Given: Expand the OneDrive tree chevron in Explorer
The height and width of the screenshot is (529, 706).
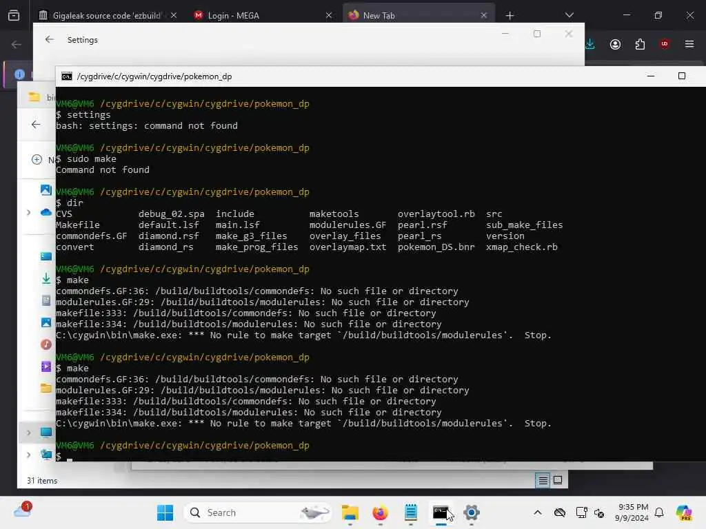Looking at the screenshot, I should click(x=29, y=212).
